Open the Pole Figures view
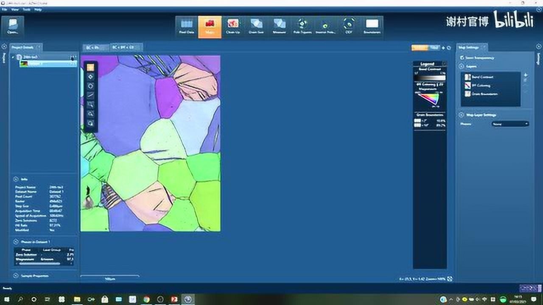The height and width of the screenshot is (305, 543). coord(302,27)
